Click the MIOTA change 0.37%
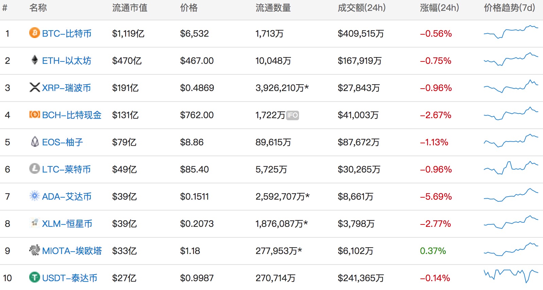This screenshot has width=543, height=290. 433,251
